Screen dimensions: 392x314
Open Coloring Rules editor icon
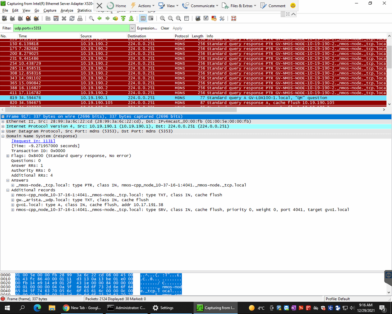214,18
